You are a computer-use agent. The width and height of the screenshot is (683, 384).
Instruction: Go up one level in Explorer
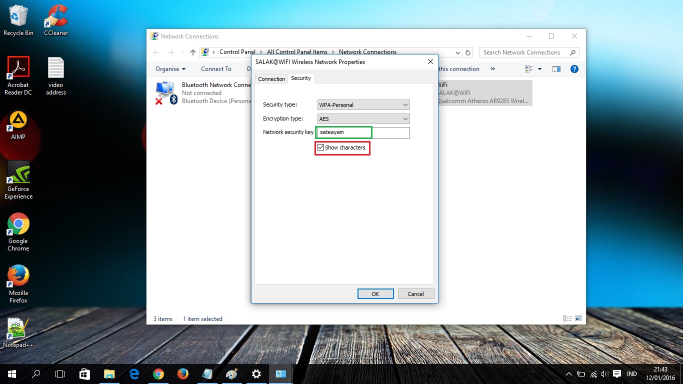click(193, 52)
